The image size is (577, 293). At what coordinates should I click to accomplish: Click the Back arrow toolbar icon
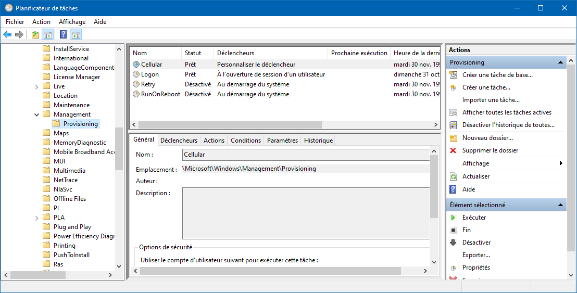[7, 34]
